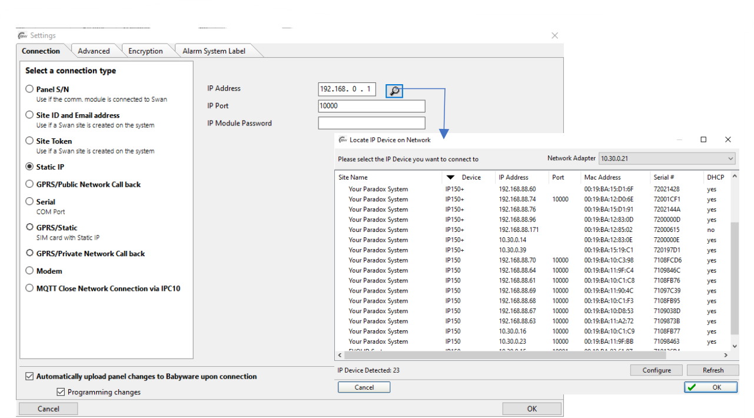754x418 pixels.
Task: Choose the Modem connection option
Action: click(x=29, y=271)
